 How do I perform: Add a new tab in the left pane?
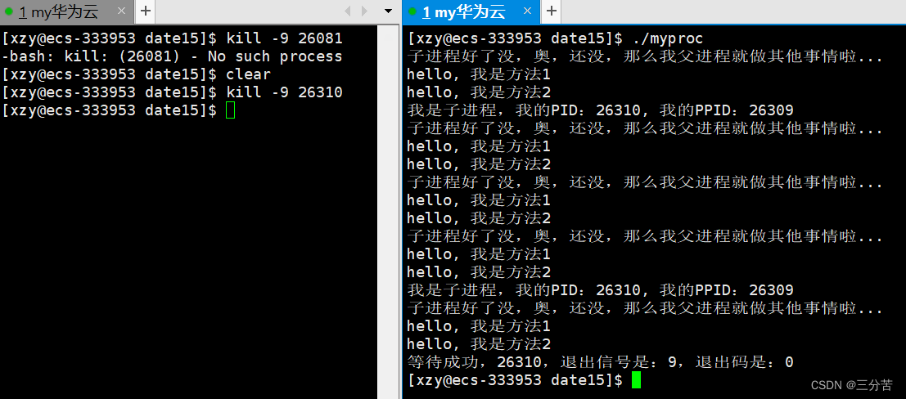click(x=146, y=11)
